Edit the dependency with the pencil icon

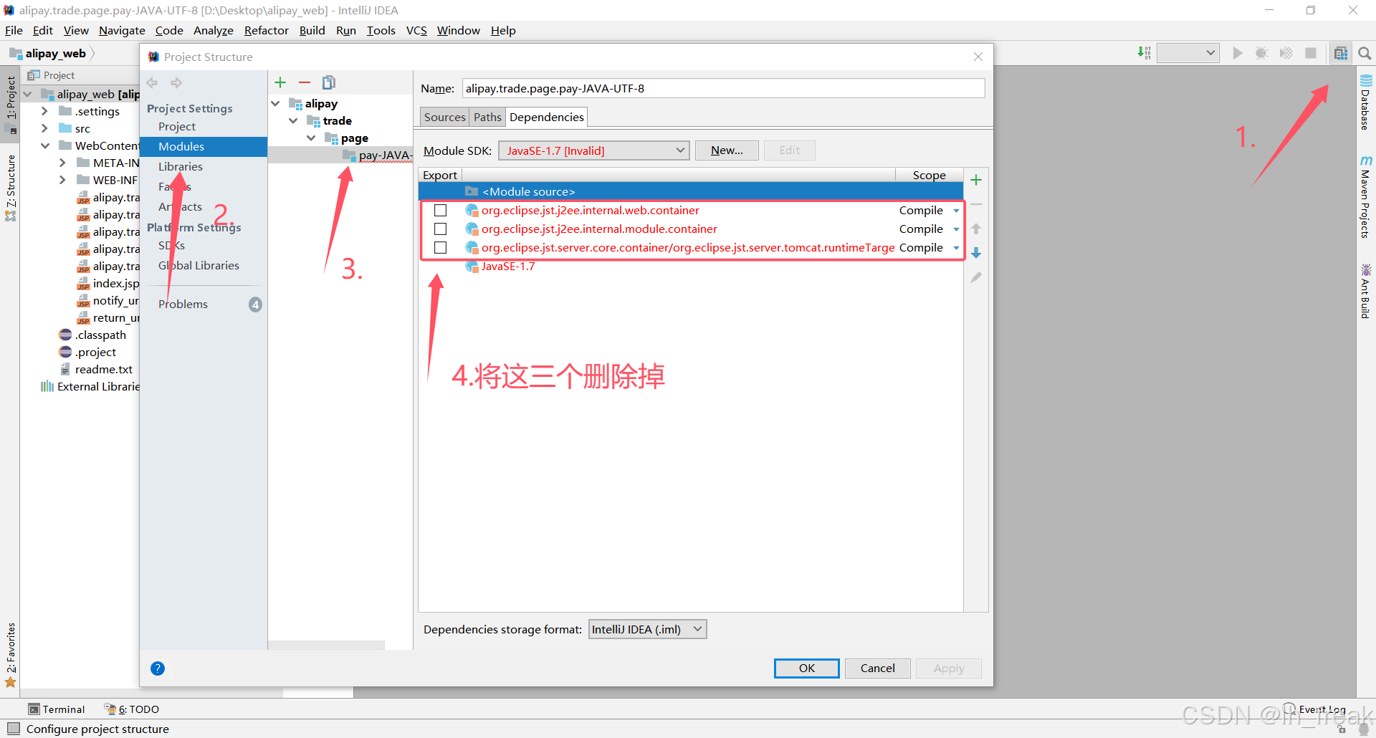click(976, 277)
